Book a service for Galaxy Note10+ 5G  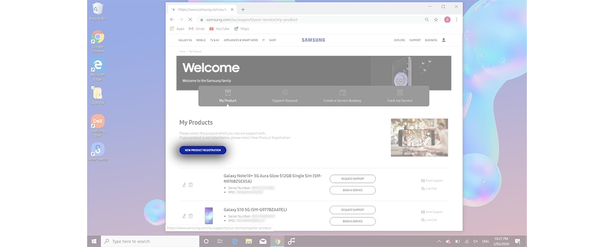coord(353,190)
